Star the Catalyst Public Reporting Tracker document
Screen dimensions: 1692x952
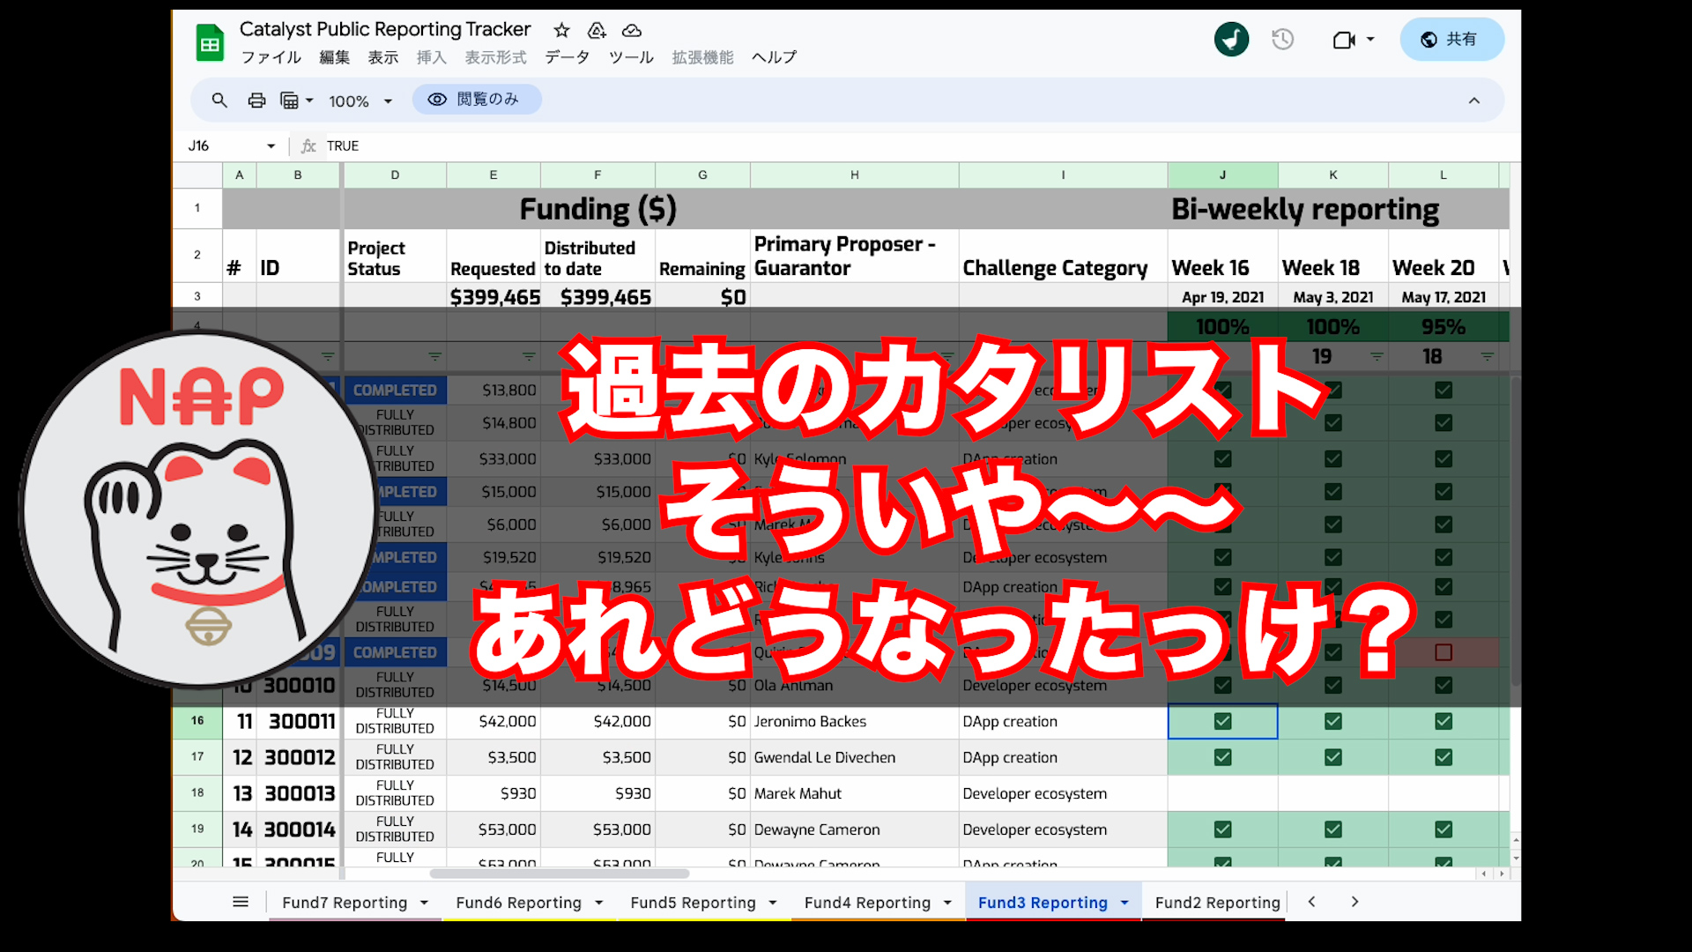click(x=561, y=31)
